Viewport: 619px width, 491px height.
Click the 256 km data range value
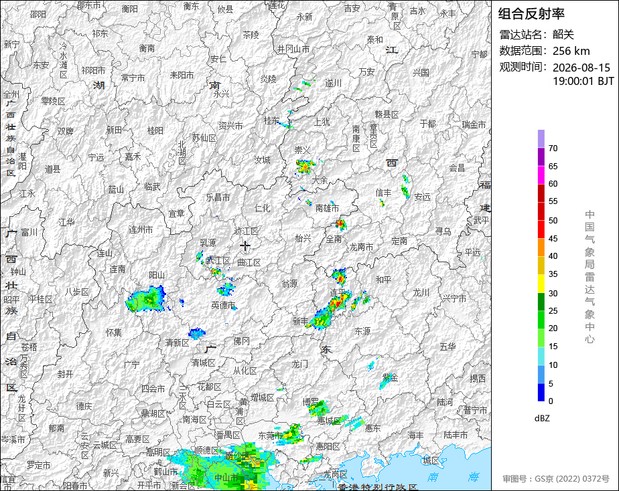click(x=571, y=51)
